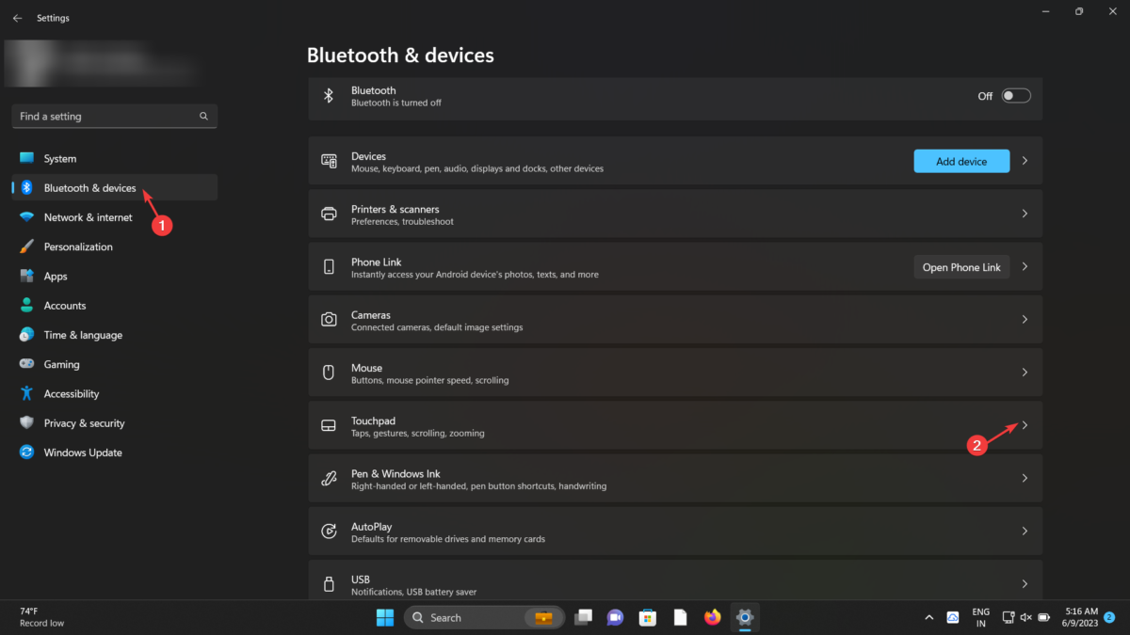Launch Firefox from the taskbar
Viewport: 1130px width, 635px height.
tap(712, 617)
